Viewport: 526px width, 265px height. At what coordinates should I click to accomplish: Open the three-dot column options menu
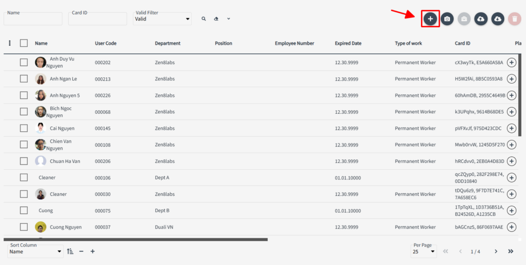[10, 43]
